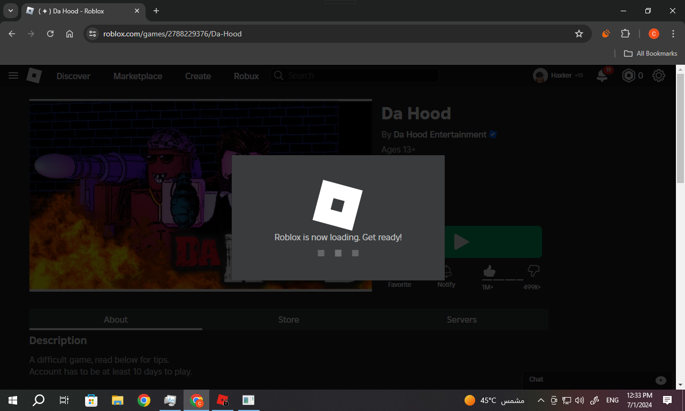Screen dimensions: 685x411
Task: Open the Chrome tab search dropdown
Action: pyautogui.click(x=10, y=11)
